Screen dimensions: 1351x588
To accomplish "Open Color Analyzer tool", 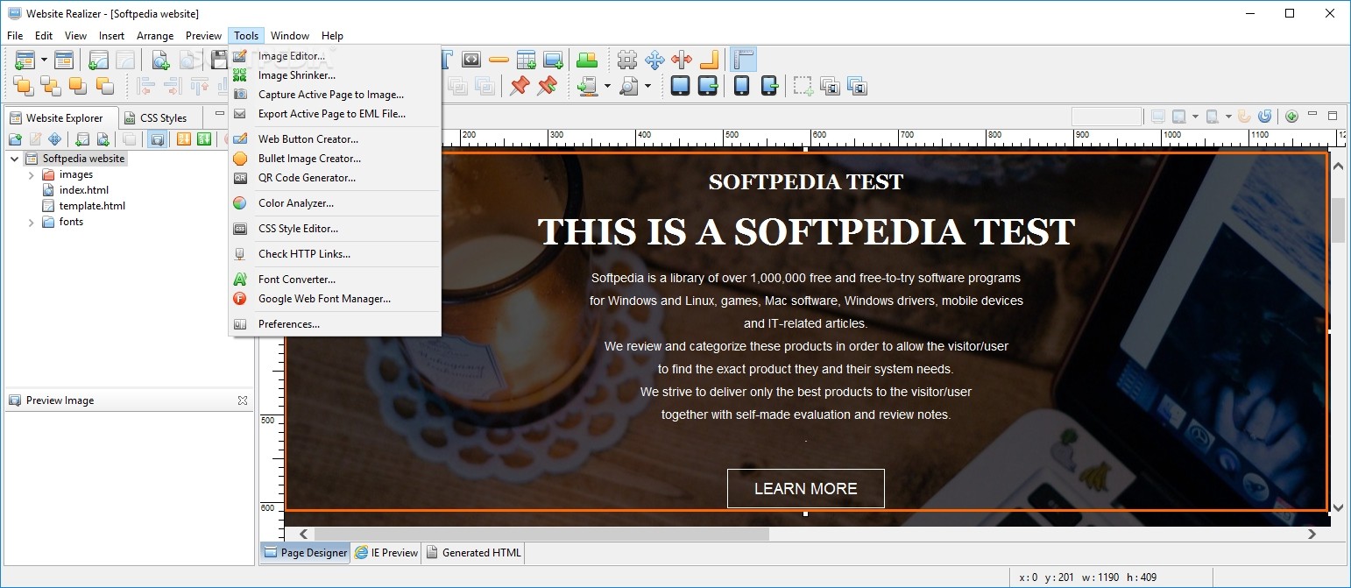I will (x=335, y=203).
